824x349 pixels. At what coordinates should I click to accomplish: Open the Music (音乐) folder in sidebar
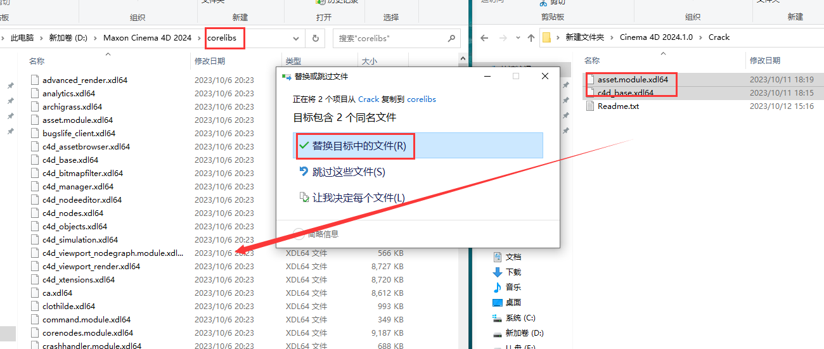513,288
